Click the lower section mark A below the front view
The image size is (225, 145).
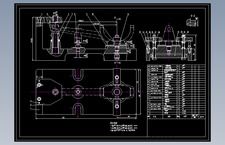click(115, 63)
